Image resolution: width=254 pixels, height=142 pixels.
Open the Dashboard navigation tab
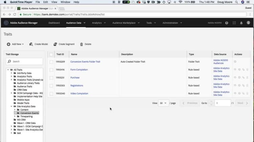coord(54,23)
